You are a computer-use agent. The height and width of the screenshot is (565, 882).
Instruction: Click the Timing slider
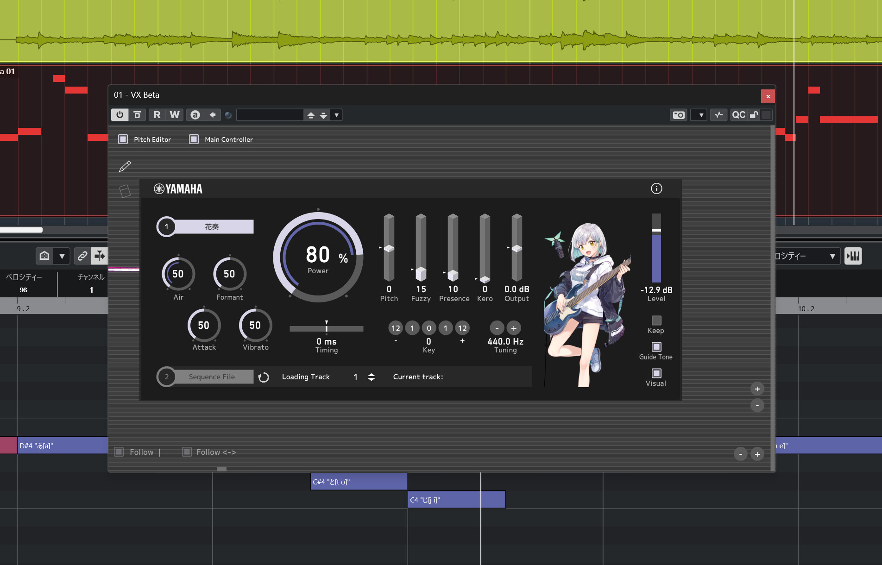327,328
